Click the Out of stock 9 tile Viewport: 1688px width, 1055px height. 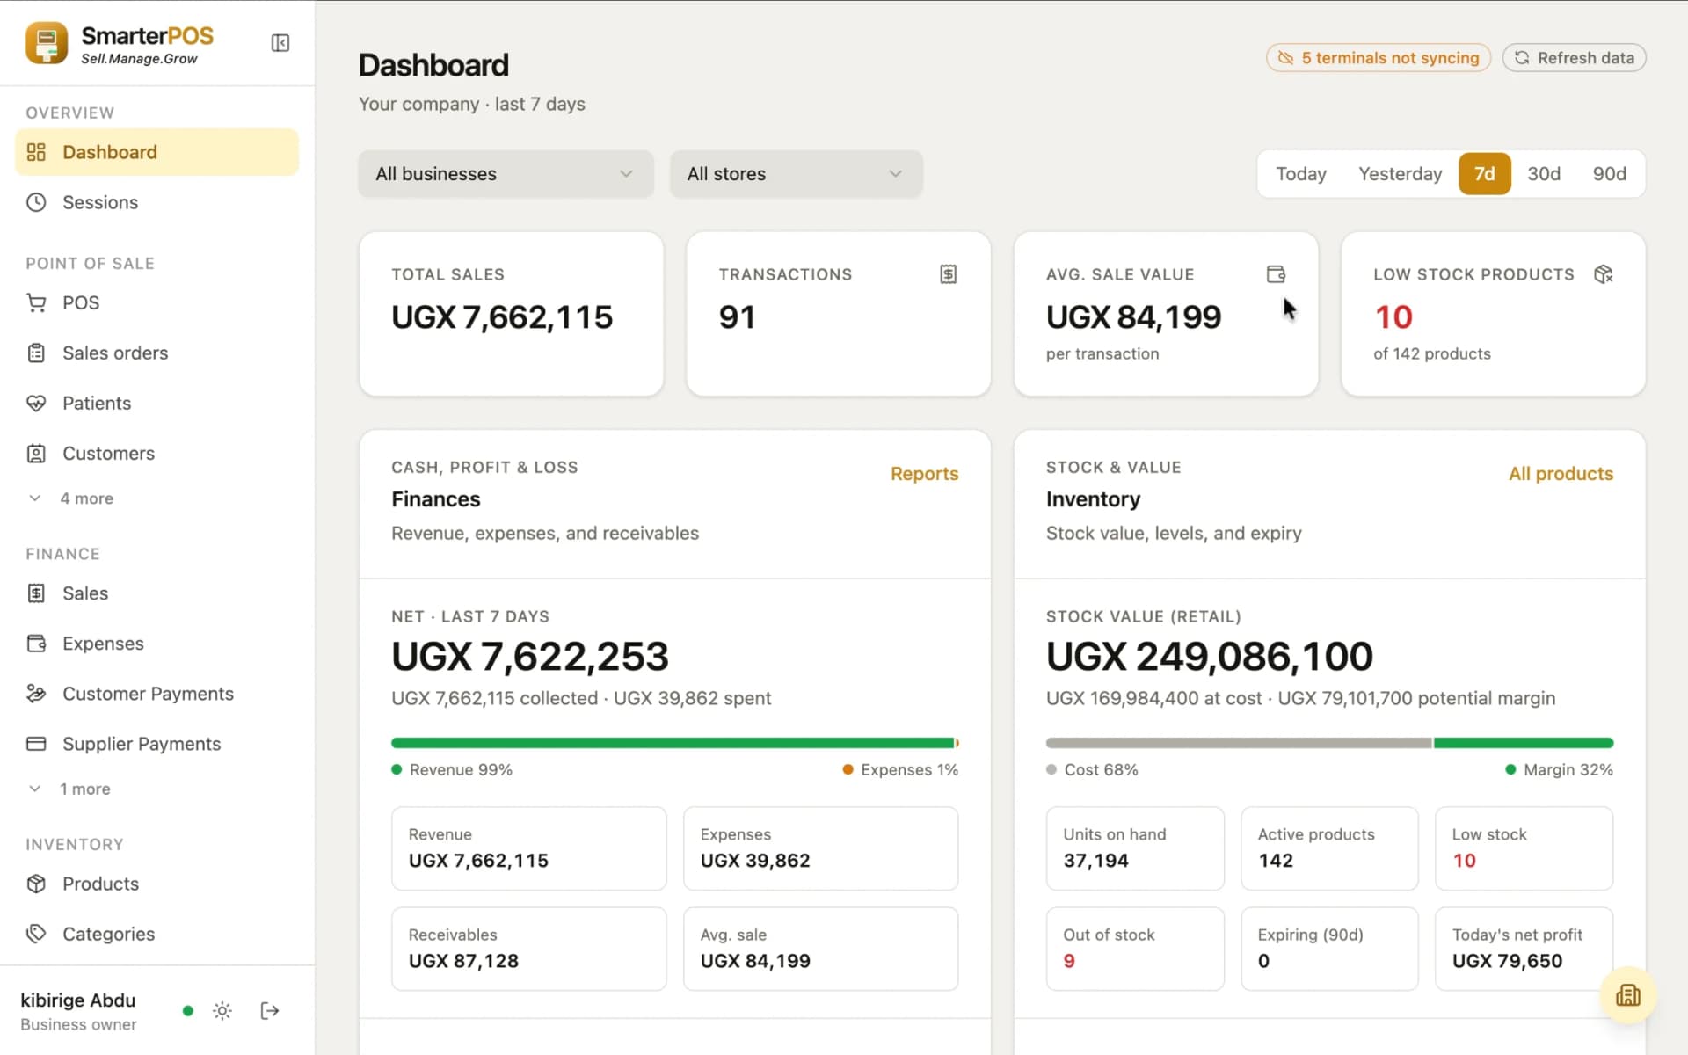click(1135, 949)
